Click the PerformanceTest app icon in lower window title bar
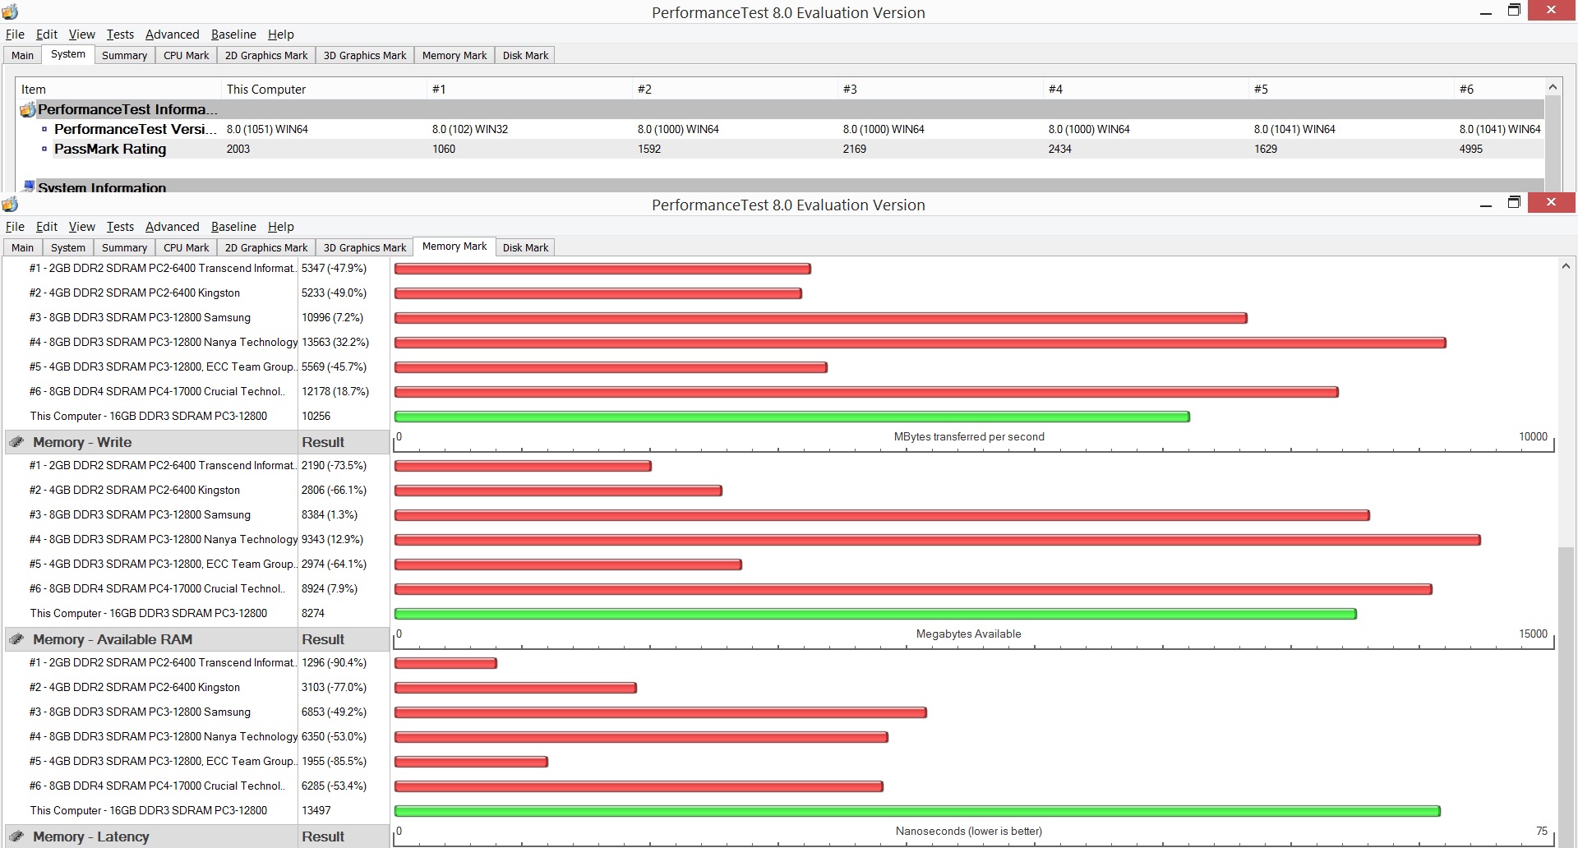Viewport: 1578px width, 848px height. pos(10,204)
